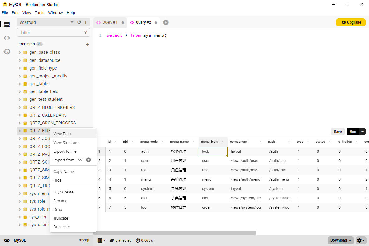Open the results settings gear icon
Viewport: 369px width, 246px height.
[361, 240]
